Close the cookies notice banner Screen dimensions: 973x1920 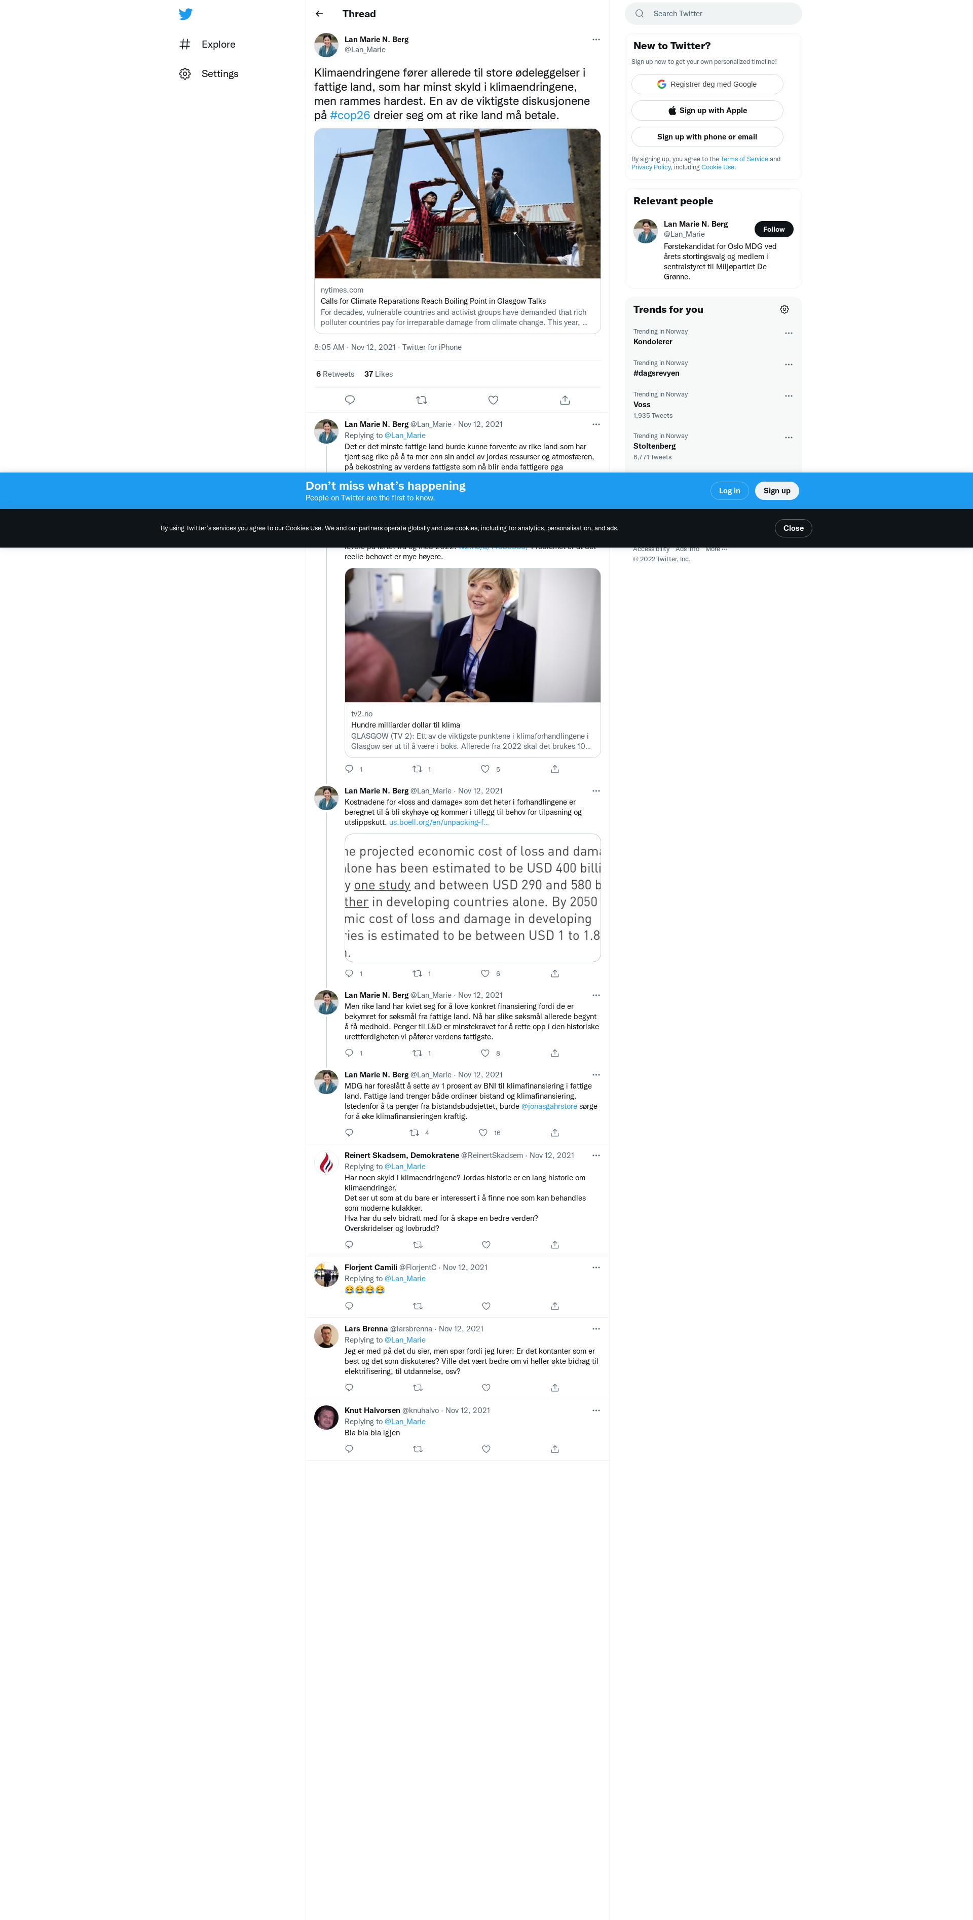(x=793, y=528)
